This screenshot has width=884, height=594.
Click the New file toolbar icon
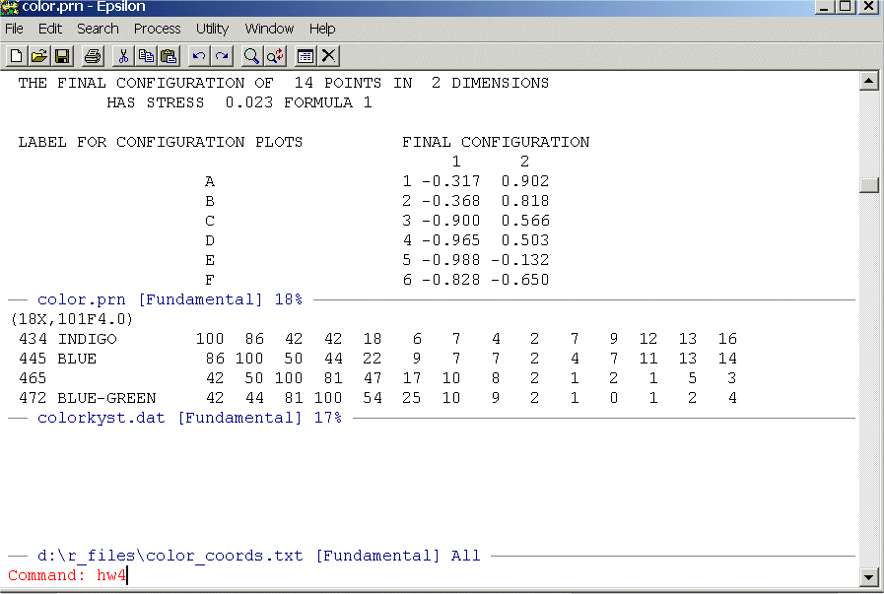click(x=17, y=56)
